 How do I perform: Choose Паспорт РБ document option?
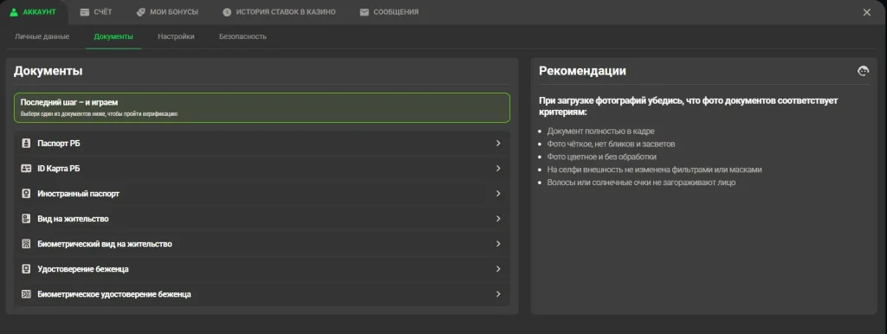262,144
